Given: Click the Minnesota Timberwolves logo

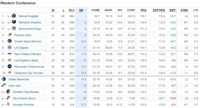Looking at the screenshot, I should point(9,66).
